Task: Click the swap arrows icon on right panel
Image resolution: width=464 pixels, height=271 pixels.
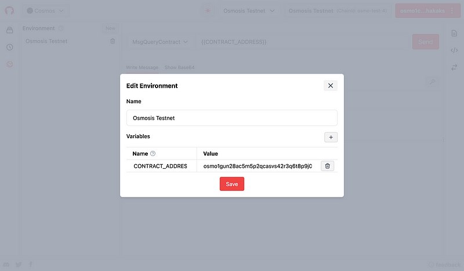Action: click(x=454, y=67)
